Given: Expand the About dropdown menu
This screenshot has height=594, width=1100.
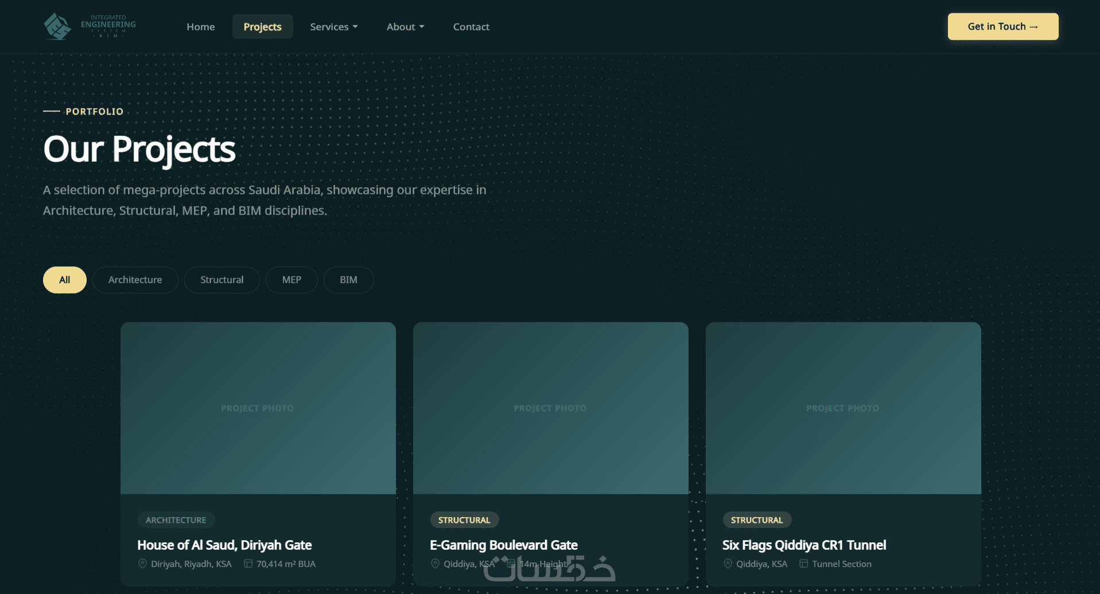Looking at the screenshot, I should point(405,26).
